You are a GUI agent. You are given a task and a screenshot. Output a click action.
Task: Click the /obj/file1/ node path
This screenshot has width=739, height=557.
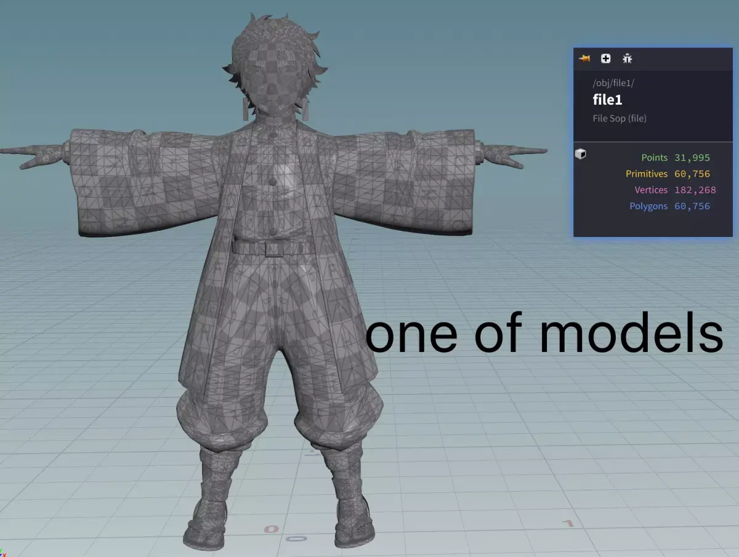click(x=613, y=83)
